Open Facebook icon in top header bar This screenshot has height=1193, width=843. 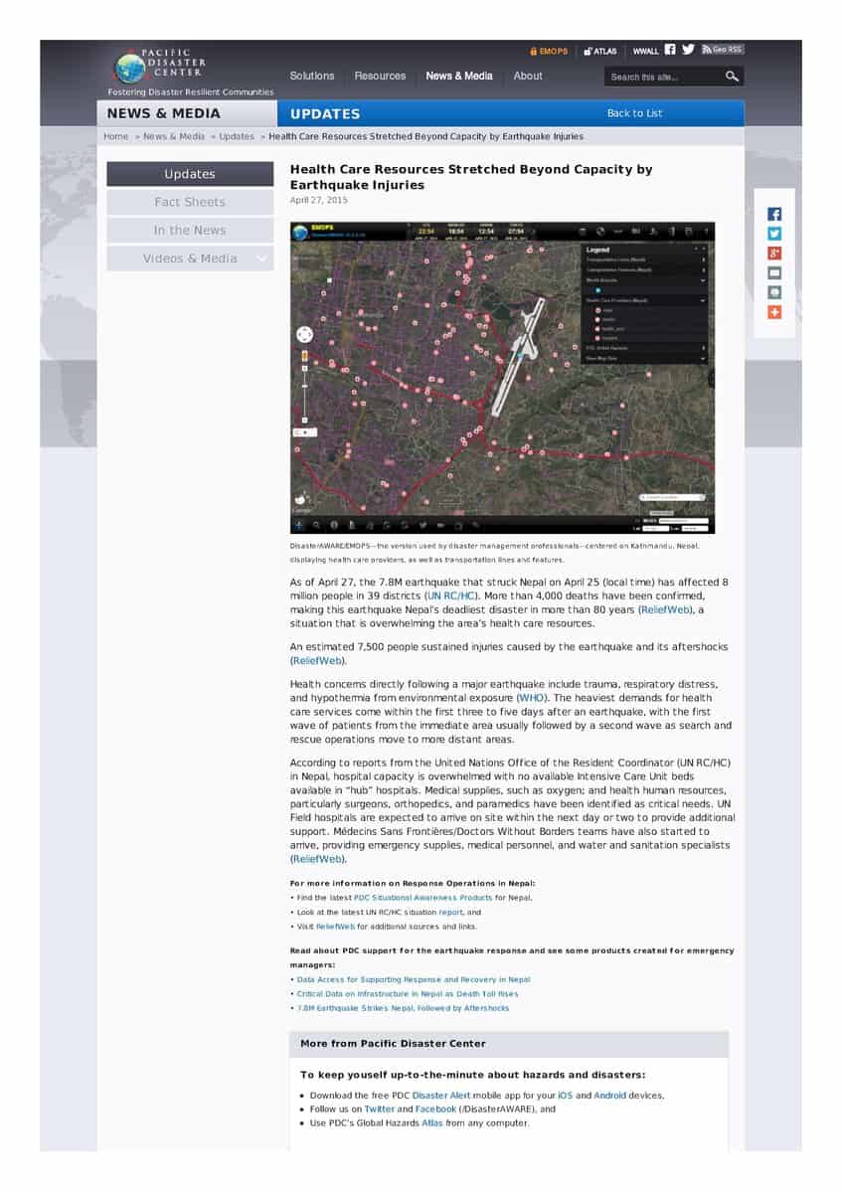[x=670, y=50]
